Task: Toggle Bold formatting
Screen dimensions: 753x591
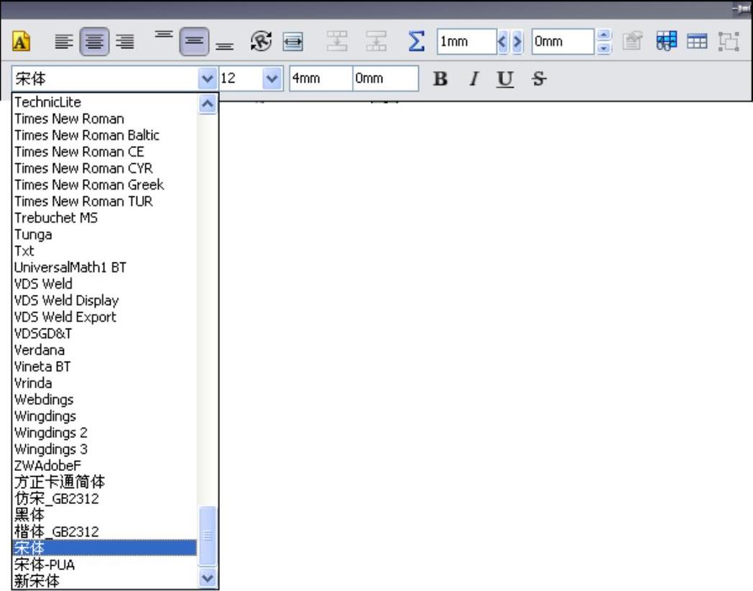Action: pyautogui.click(x=440, y=79)
